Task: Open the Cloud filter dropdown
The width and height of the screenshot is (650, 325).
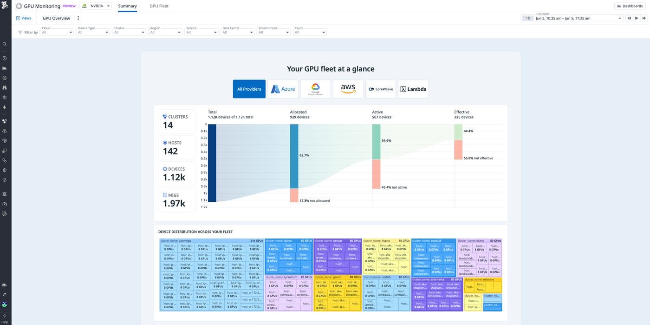Action: 56,33
